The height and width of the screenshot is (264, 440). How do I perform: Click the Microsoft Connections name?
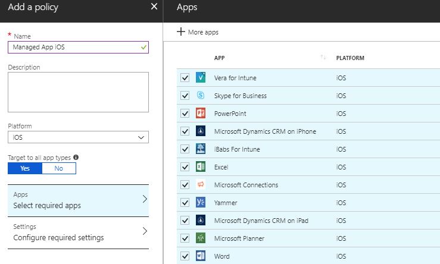tap(246, 185)
